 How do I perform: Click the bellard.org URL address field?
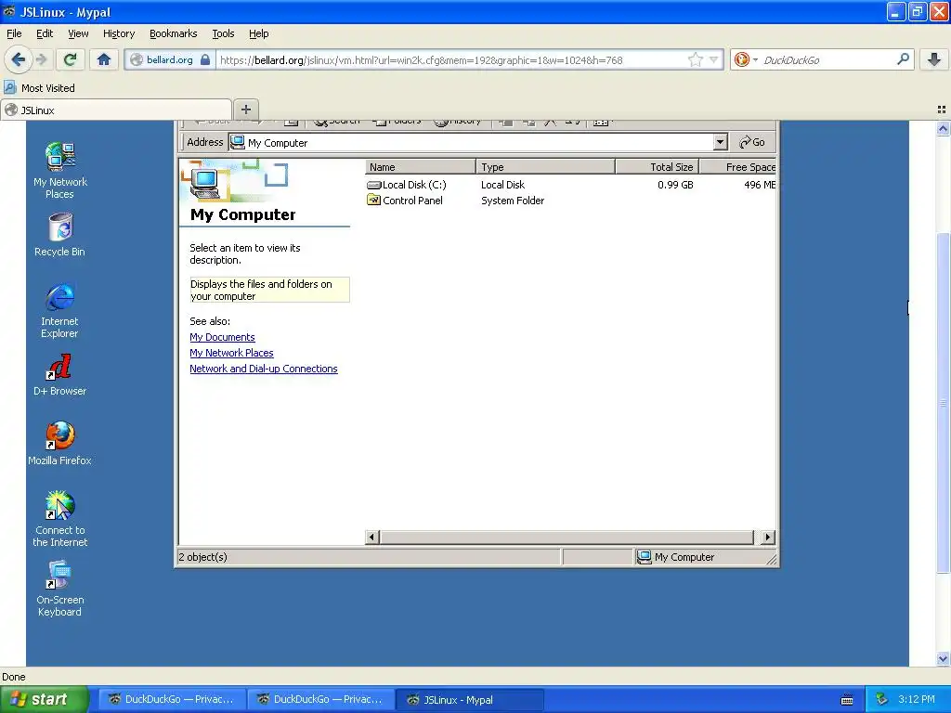[452, 59]
